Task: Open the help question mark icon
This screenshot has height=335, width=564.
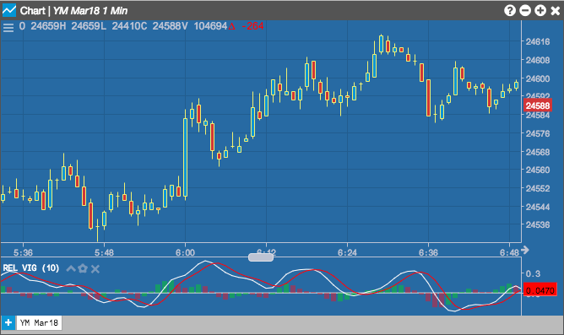Action: 510,10
